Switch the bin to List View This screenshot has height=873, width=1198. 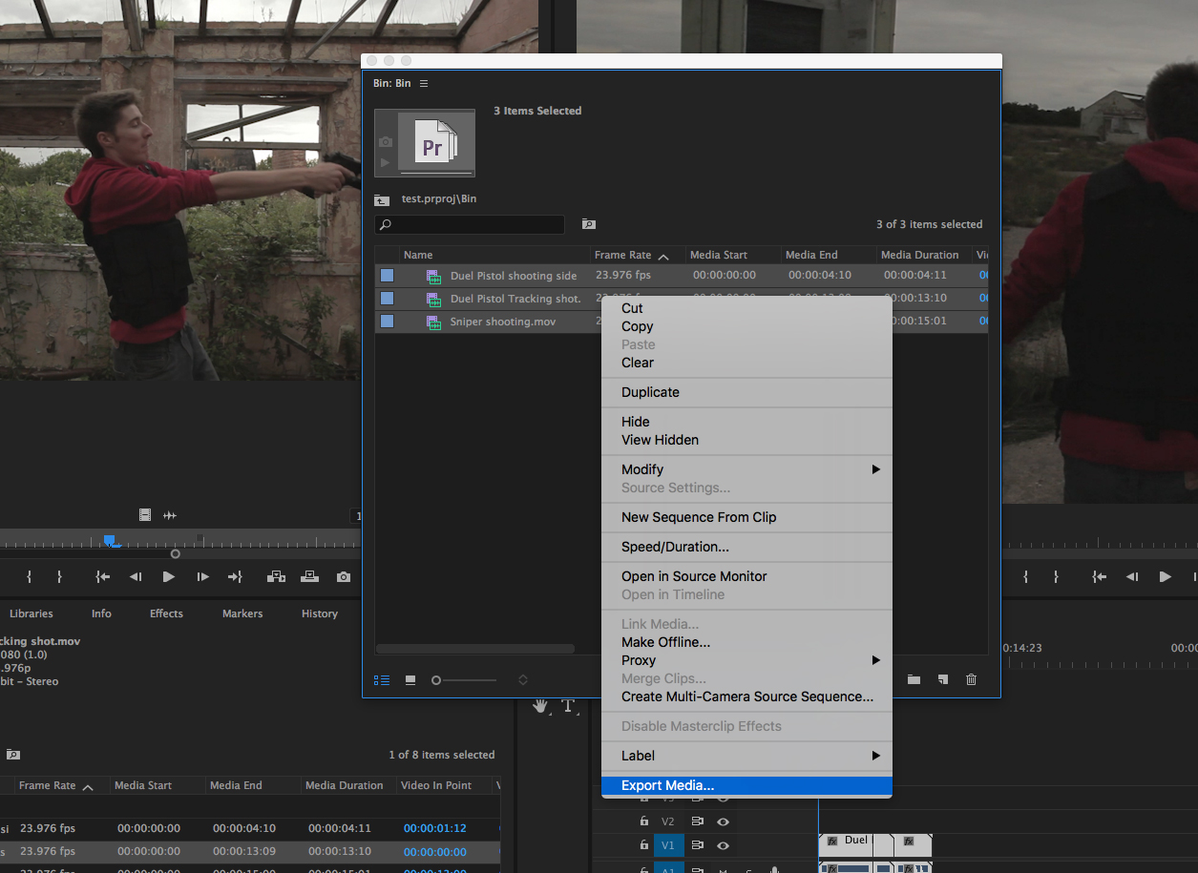tap(381, 679)
